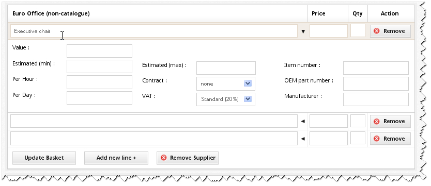
Task: Click the red X icon in Executive chair row
Action: coord(377,31)
